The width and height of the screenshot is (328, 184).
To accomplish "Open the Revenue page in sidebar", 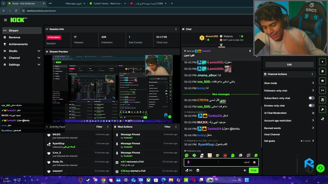I will tap(22, 37).
